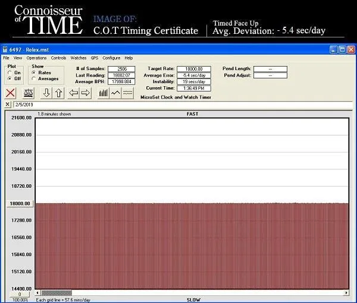Viewport: 357px width, 303px height.
Task: Click the horizontal scrollbar left arrow
Action: [x=38, y=293]
